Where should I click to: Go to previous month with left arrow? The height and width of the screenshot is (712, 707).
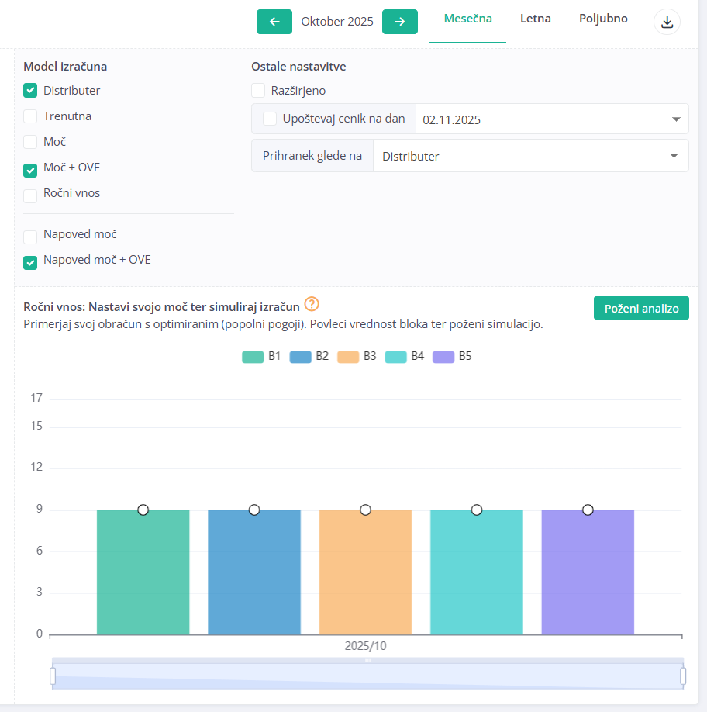(274, 22)
